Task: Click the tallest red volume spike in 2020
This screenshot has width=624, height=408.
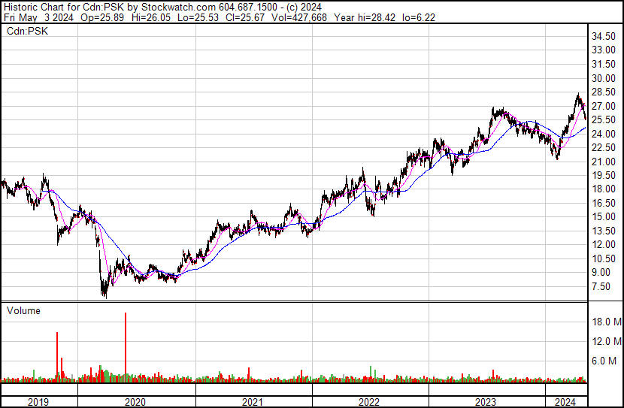Action: coord(126,346)
